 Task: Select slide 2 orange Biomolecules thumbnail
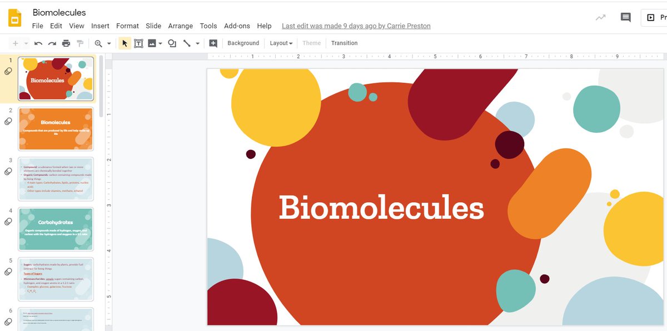pos(56,129)
